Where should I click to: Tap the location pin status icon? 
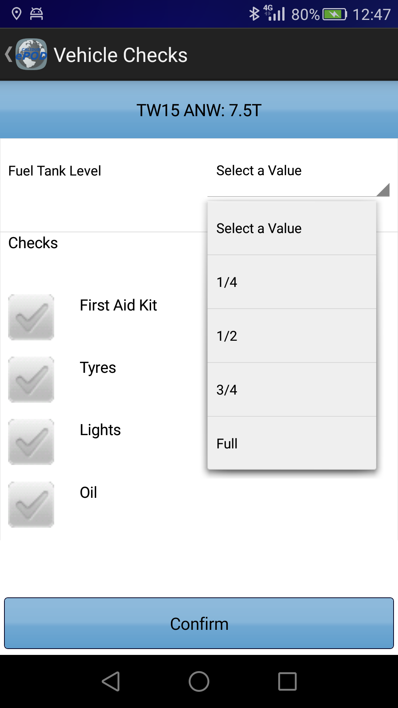[x=17, y=14]
